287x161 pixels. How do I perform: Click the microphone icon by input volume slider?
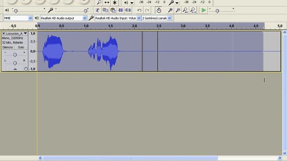point(50,10)
